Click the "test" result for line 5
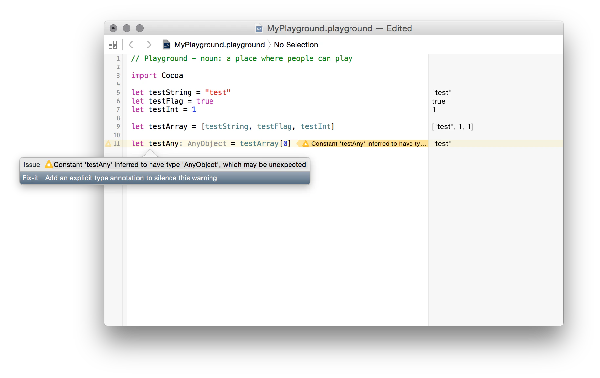This screenshot has width=600, height=378. [442, 93]
